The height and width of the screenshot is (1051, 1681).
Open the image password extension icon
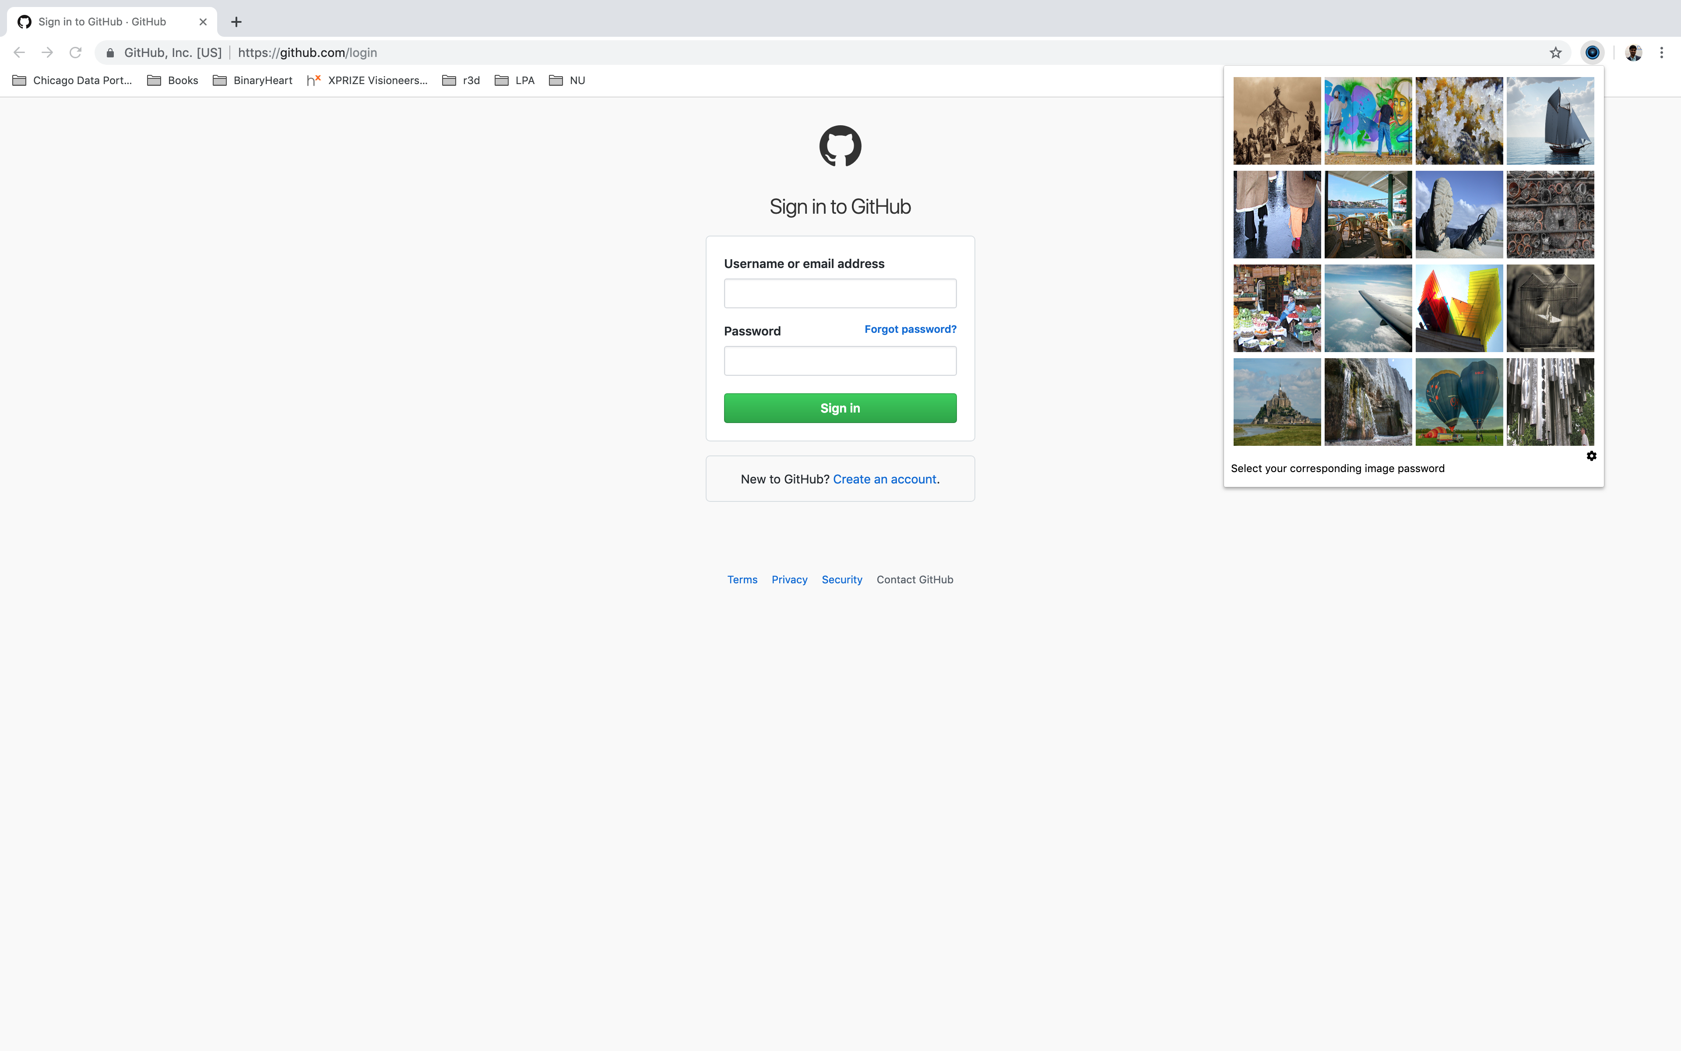(1592, 53)
